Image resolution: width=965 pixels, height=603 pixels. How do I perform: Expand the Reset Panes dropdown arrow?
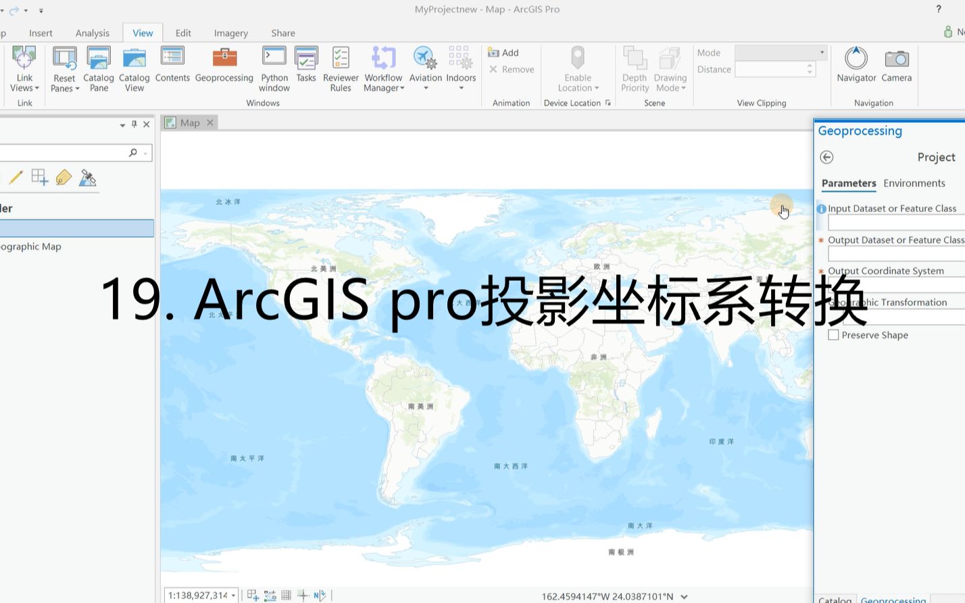pos(77,88)
